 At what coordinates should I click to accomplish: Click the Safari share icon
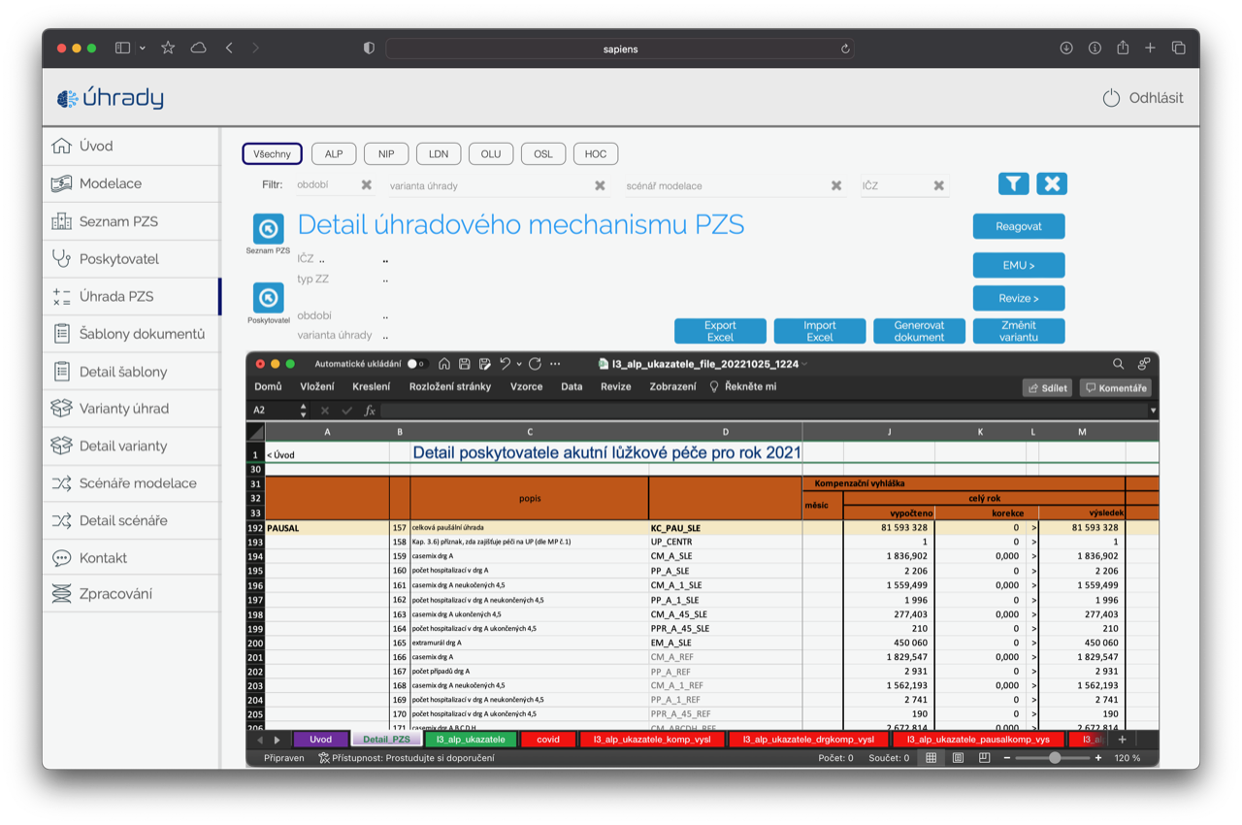click(x=1123, y=48)
